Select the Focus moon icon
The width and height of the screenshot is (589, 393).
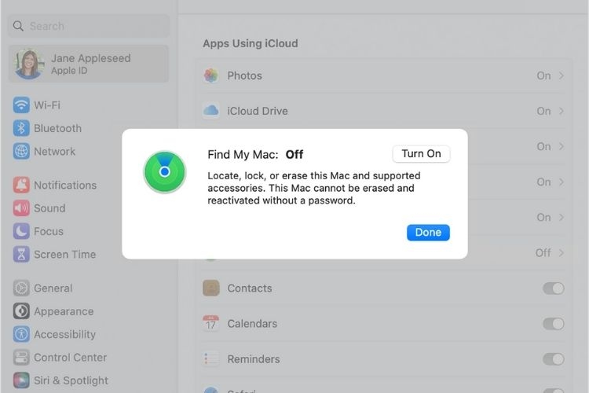(21, 231)
